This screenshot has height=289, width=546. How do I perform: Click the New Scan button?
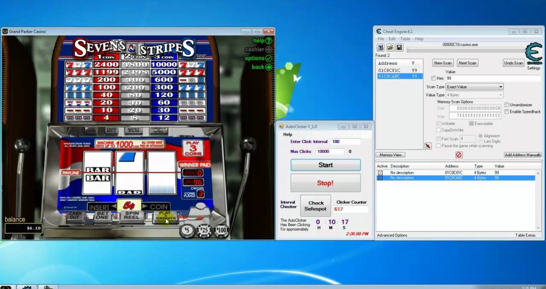coord(443,63)
